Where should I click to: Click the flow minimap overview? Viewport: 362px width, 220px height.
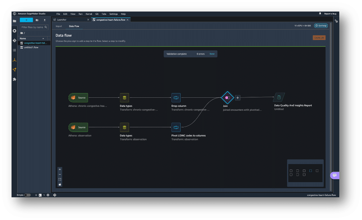pos(305,173)
